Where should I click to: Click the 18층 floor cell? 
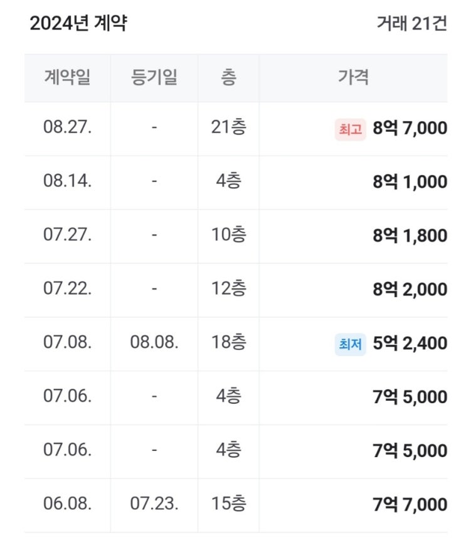pos(229,344)
